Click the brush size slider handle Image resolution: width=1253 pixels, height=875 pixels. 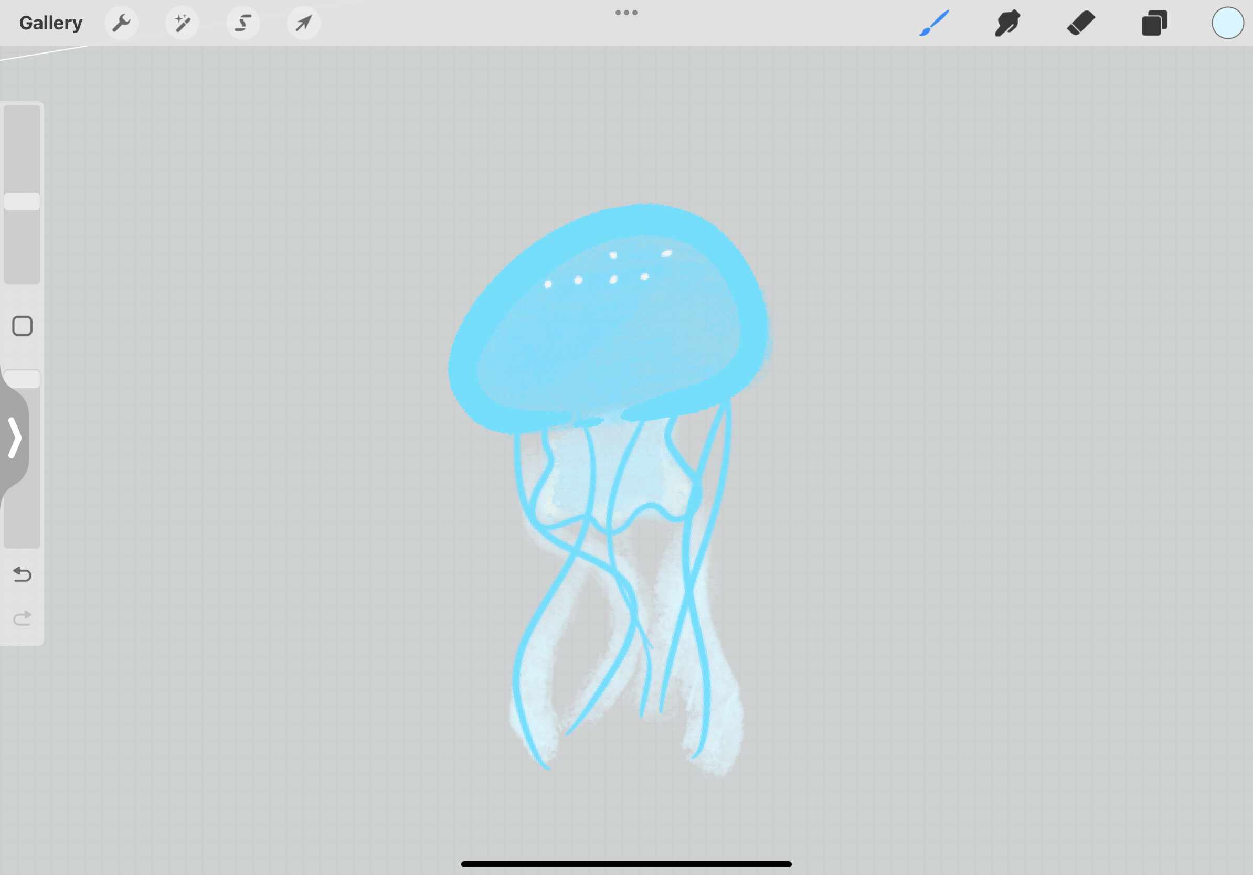23,201
